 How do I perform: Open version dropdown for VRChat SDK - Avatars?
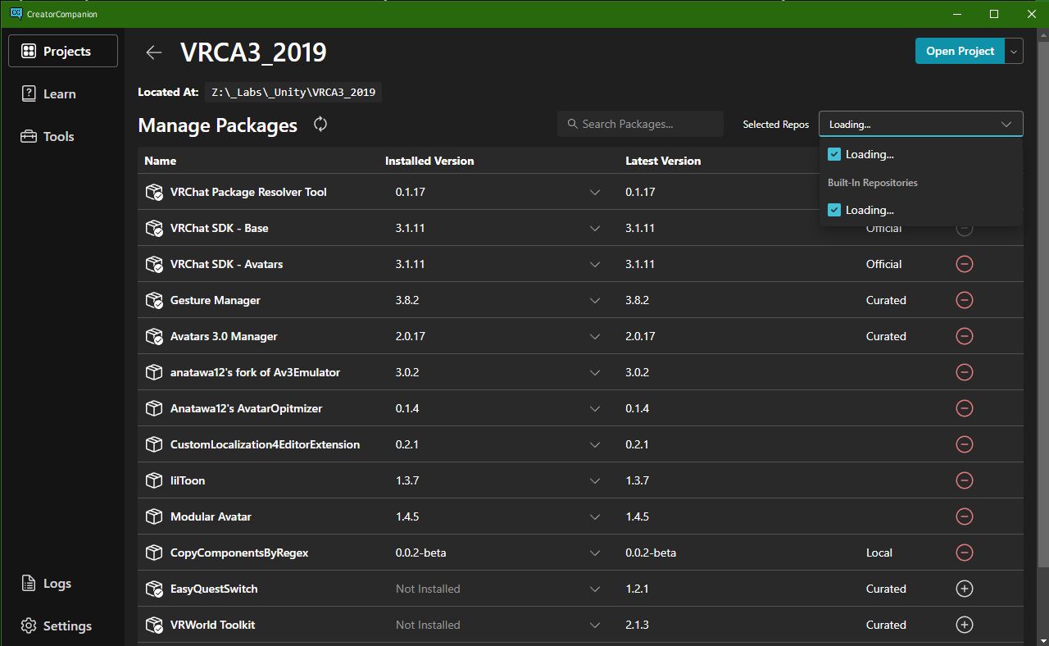click(595, 264)
